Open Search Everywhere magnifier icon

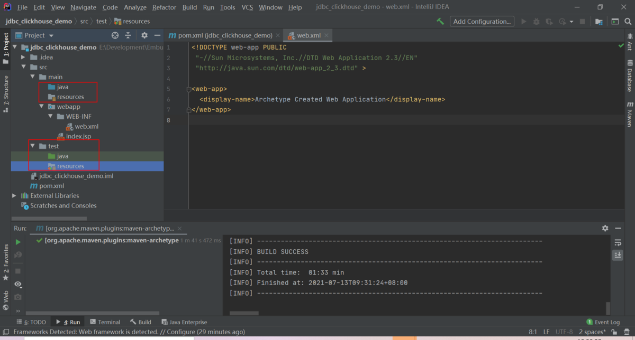(x=629, y=22)
